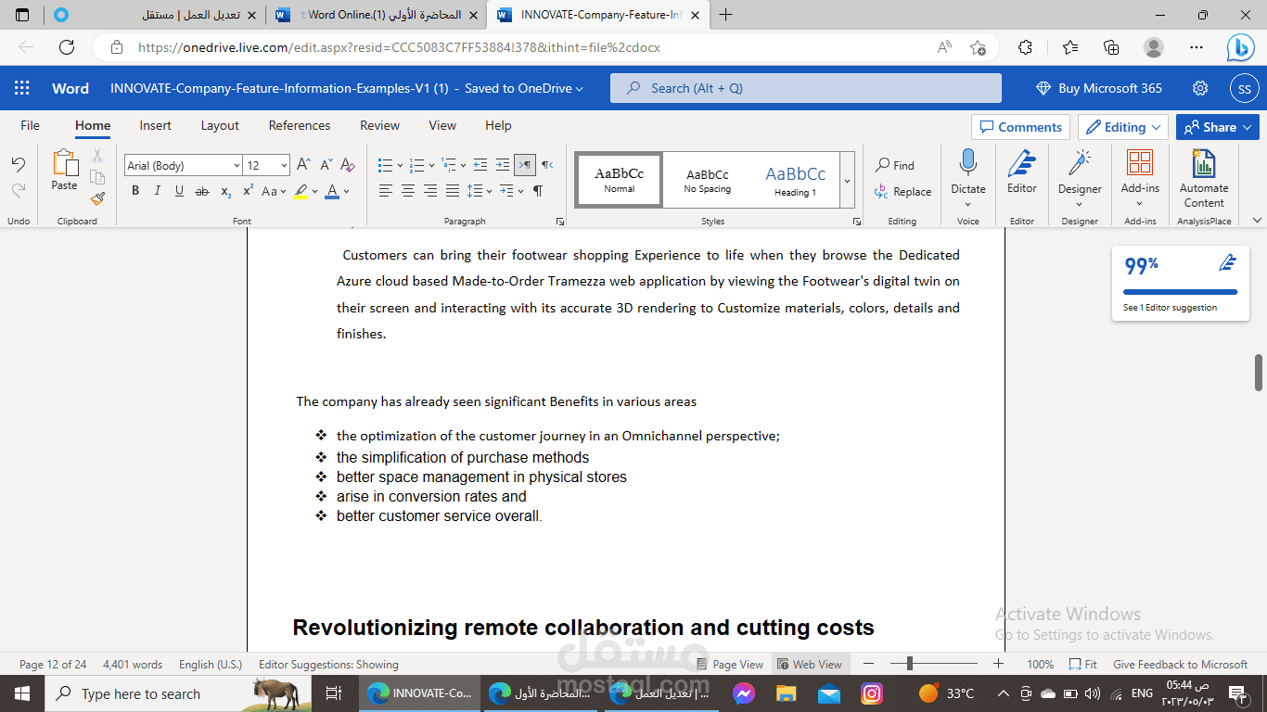Open the Word app launcher grid
1267x712 pixels.
coord(21,88)
